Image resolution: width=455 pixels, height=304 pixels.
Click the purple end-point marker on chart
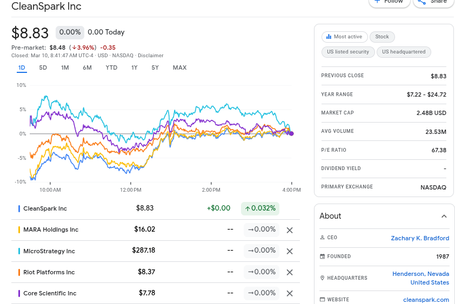(x=291, y=133)
